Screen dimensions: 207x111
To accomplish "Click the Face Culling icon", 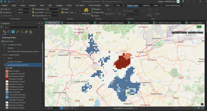I will tap(149, 10).
